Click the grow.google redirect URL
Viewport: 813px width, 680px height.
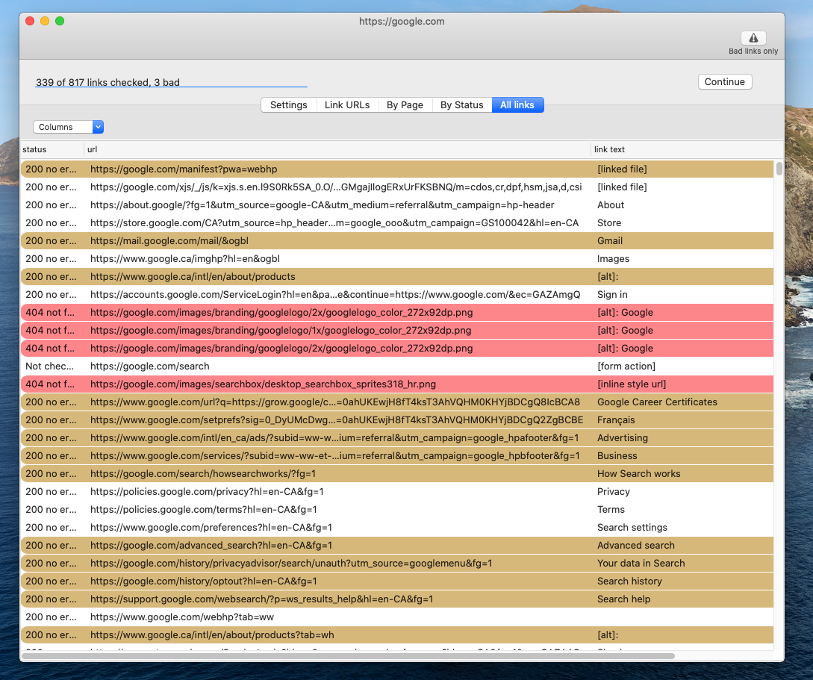point(335,402)
